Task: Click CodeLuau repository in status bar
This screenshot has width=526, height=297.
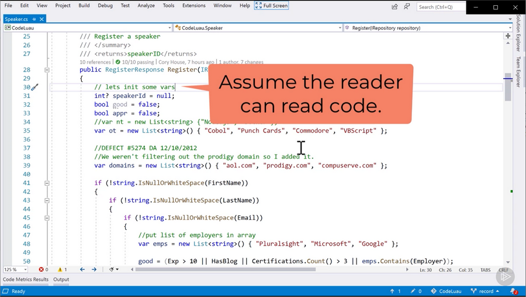Action: (x=446, y=291)
